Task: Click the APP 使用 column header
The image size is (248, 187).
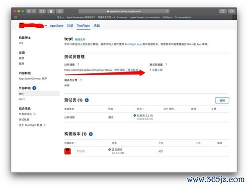Action: 169,109
